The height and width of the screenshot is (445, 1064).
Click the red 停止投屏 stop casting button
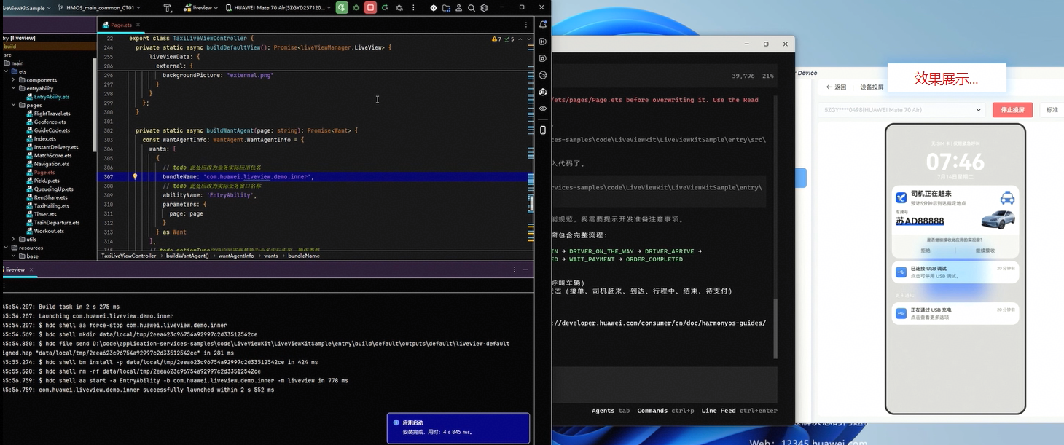[x=1013, y=110]
